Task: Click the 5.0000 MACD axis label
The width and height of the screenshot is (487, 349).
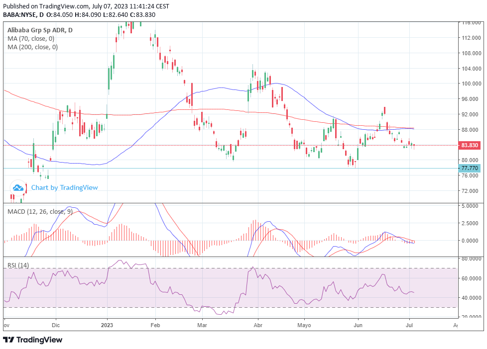Action: click(470, 206)
